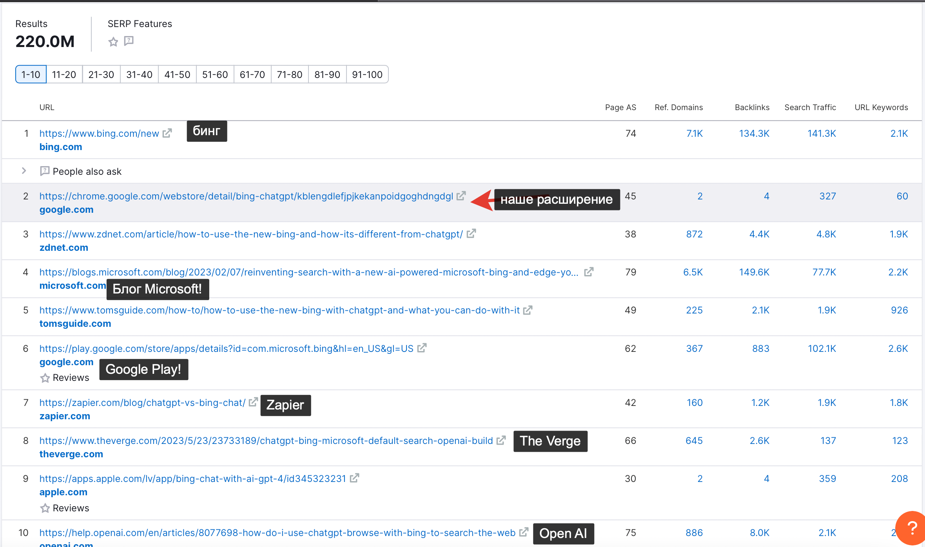This screenshot has height=547, width=925.
Task: Switch to results page 91-100
Action: pyautogui.click(x=367, y=74)
